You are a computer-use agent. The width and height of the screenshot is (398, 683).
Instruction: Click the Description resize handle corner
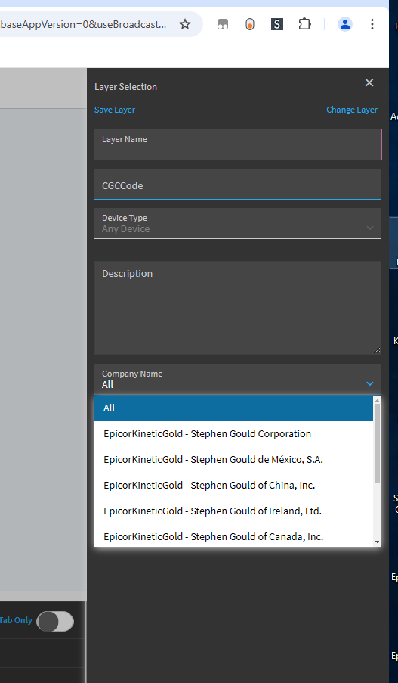coord(377,350)
